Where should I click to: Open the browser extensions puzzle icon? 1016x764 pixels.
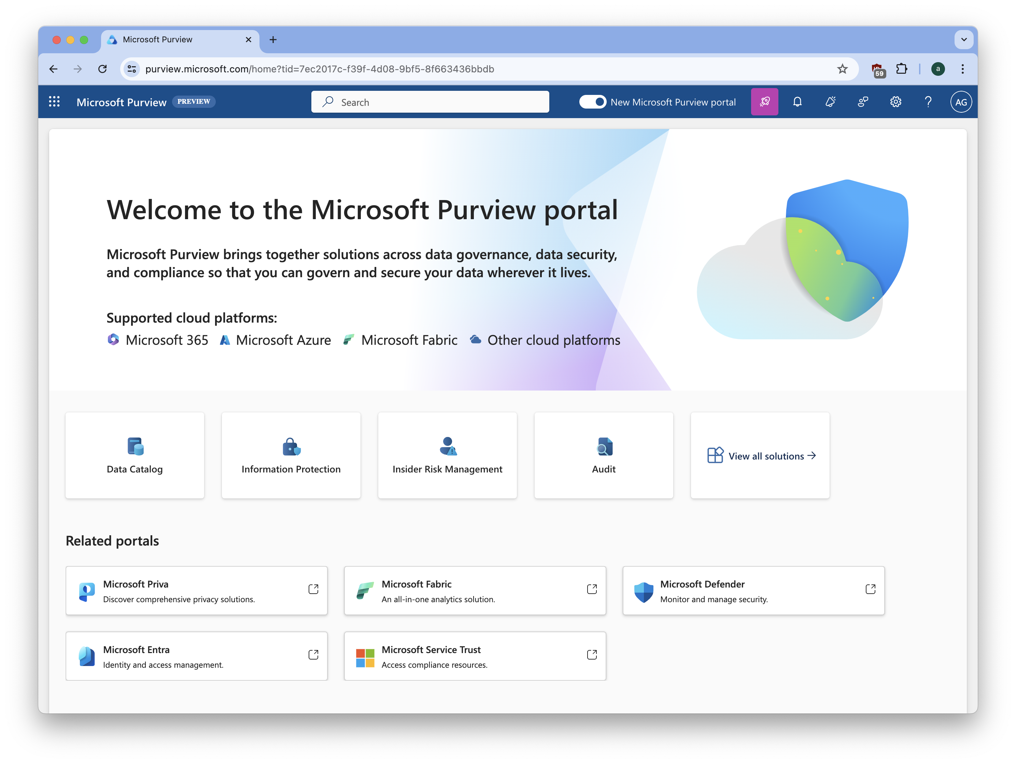pyautogui.click(x=902, y=69)
